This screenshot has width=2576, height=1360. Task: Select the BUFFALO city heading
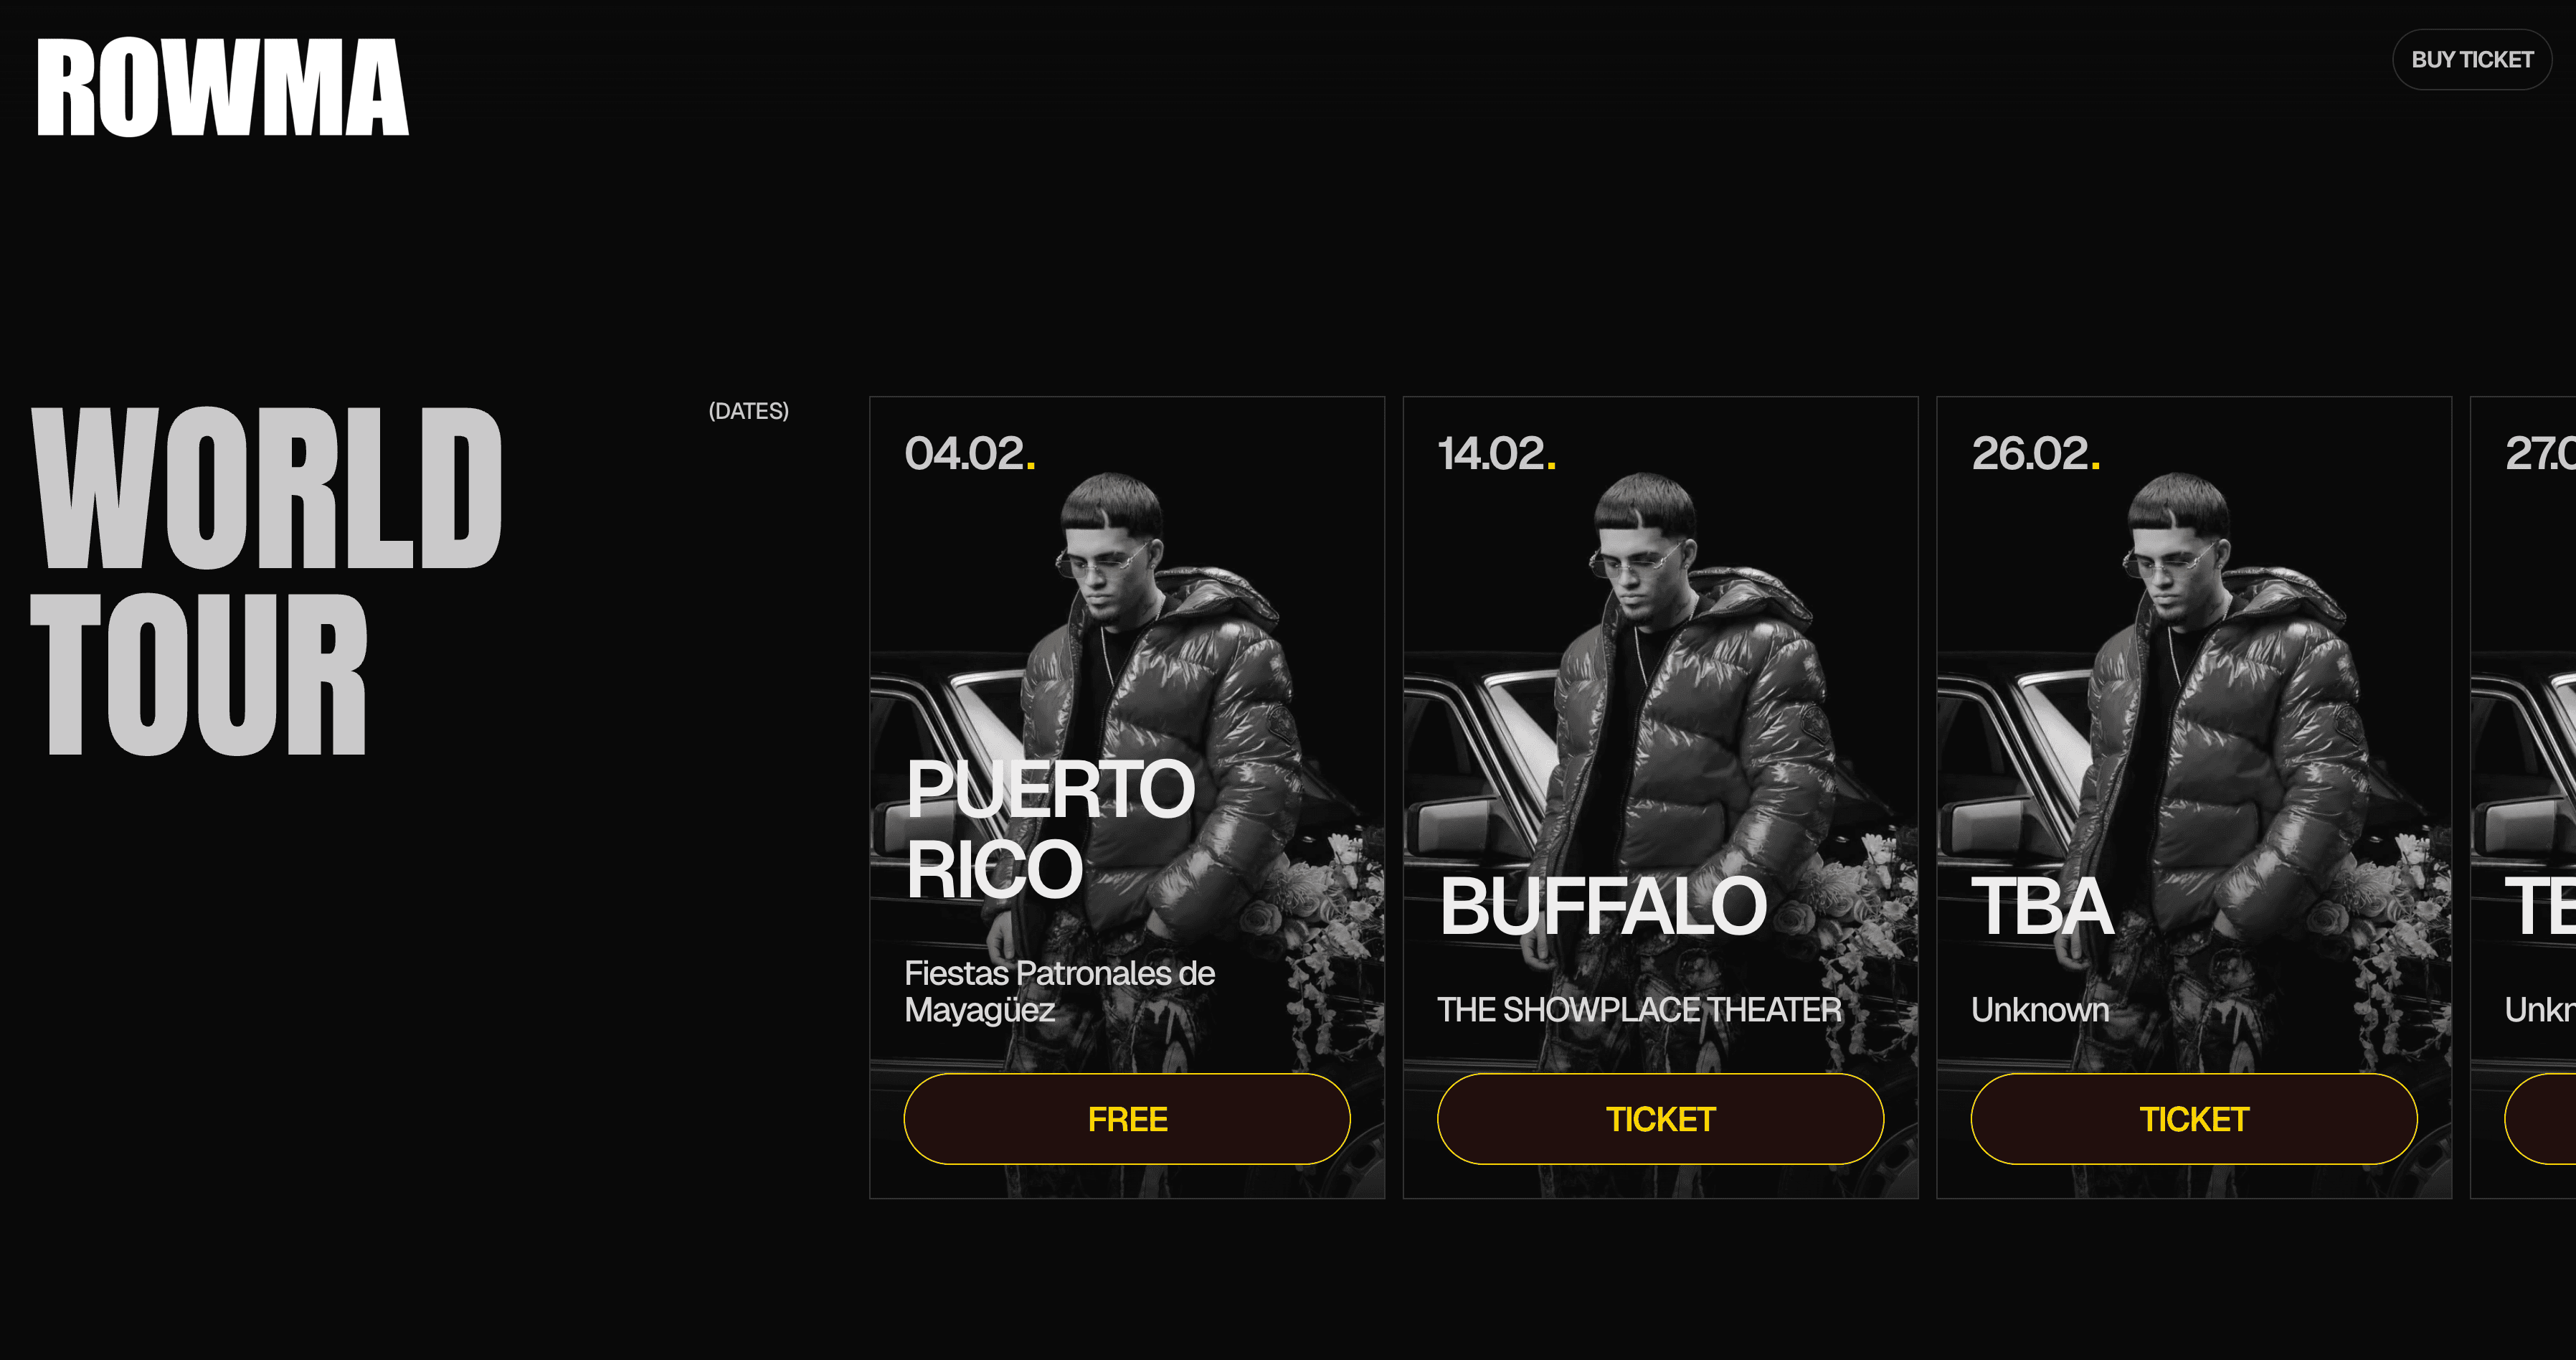tap(1603, 906)
